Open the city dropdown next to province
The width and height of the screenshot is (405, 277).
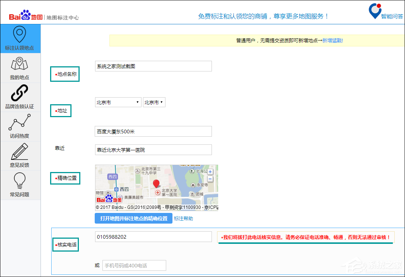[154, 102]
